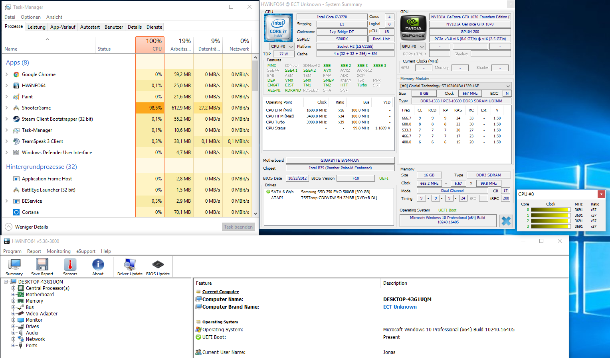
Task: Switch to the Leistung tab
Action: click(x=36, y=27)
